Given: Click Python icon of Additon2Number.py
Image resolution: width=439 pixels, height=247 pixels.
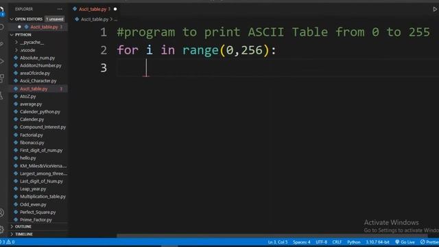Looking at the screenshot, I should 16,65.
